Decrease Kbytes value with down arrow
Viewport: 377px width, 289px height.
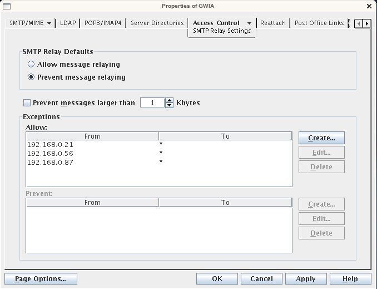[x=169, y=105]
